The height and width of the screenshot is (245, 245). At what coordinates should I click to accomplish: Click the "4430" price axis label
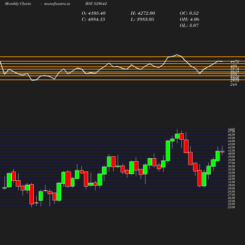231,141
